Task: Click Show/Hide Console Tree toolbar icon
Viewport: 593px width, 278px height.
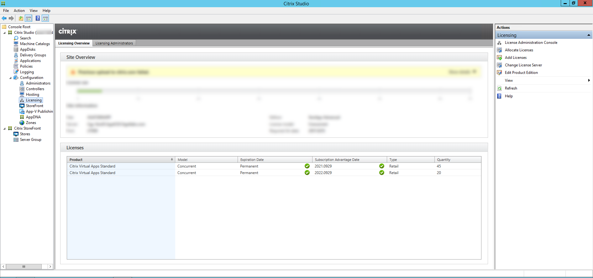Action: pyautogui.click(x=29, y=18)
